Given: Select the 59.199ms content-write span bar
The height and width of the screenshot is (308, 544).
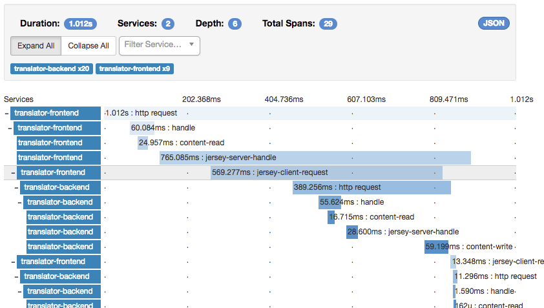Looking at the screenshot, I should pos(437,247).
